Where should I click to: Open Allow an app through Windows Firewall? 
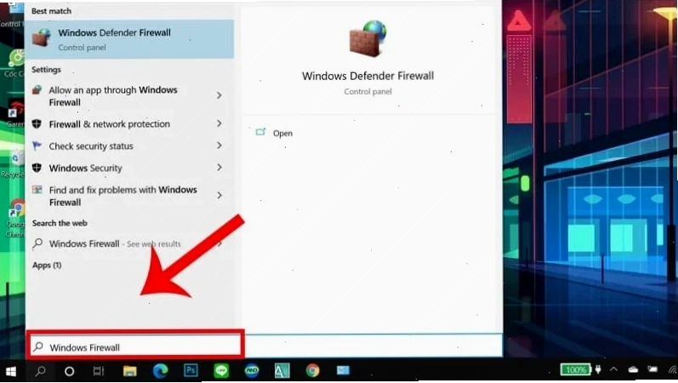pos(129,95)
